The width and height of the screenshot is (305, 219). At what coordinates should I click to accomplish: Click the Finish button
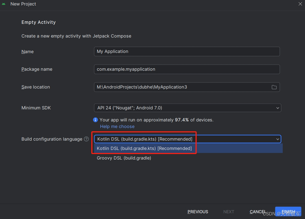[x=288, y=212]
